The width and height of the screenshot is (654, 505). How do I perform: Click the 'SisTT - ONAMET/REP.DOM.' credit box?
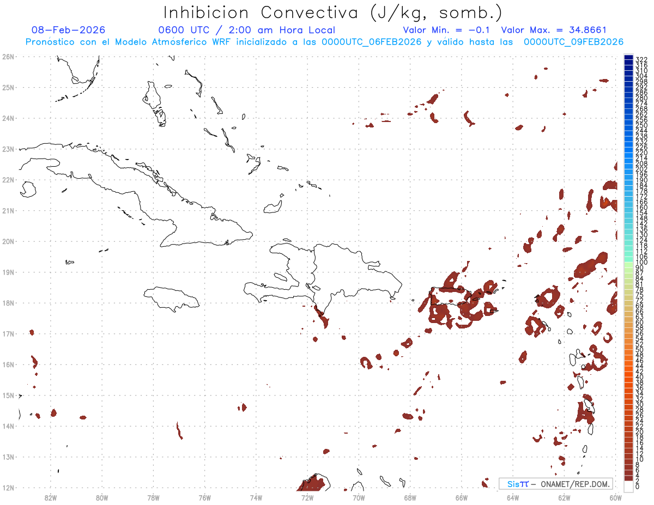click(x=556, y=484)
